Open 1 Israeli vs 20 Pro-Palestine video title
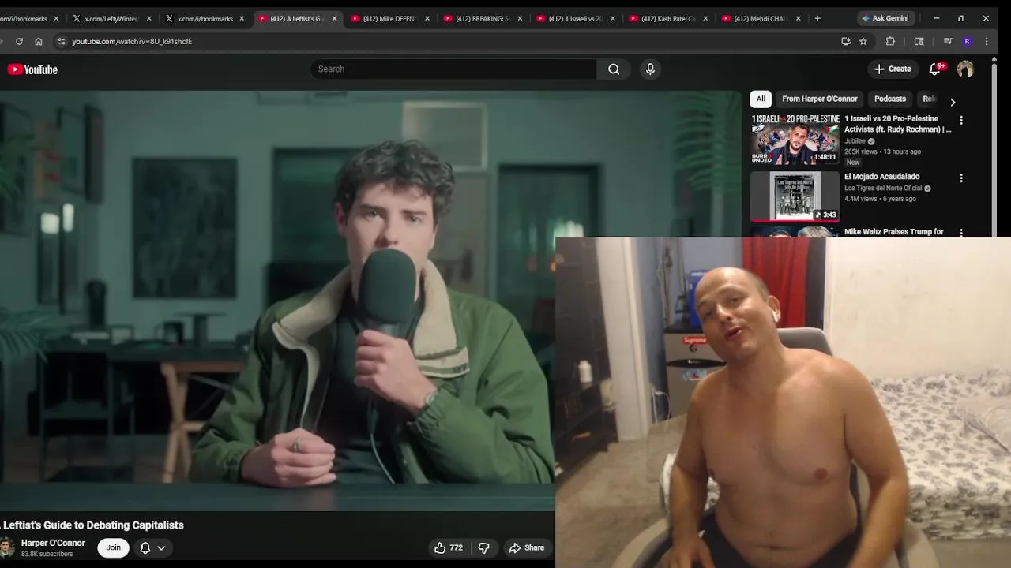 point(897,124)
